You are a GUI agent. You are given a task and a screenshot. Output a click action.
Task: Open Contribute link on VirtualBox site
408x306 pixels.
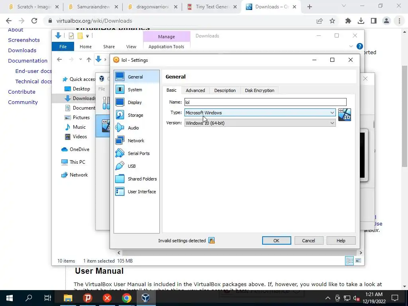[x=22, y=92]
